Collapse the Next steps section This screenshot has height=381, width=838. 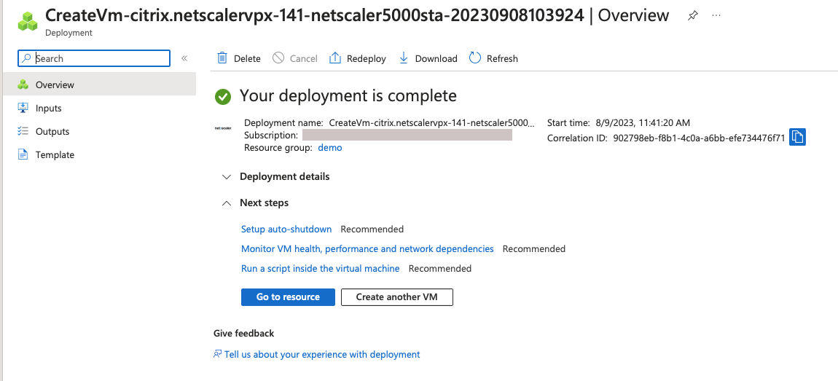(x=256, y=203)
